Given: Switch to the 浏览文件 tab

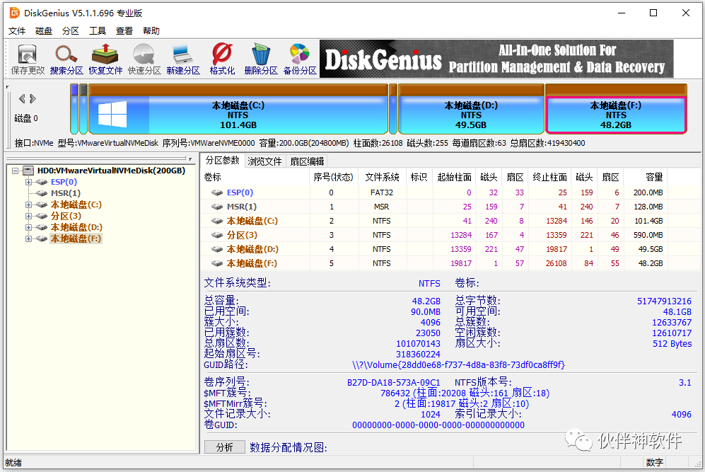Looking at the screenshot, I should [264, 161].
